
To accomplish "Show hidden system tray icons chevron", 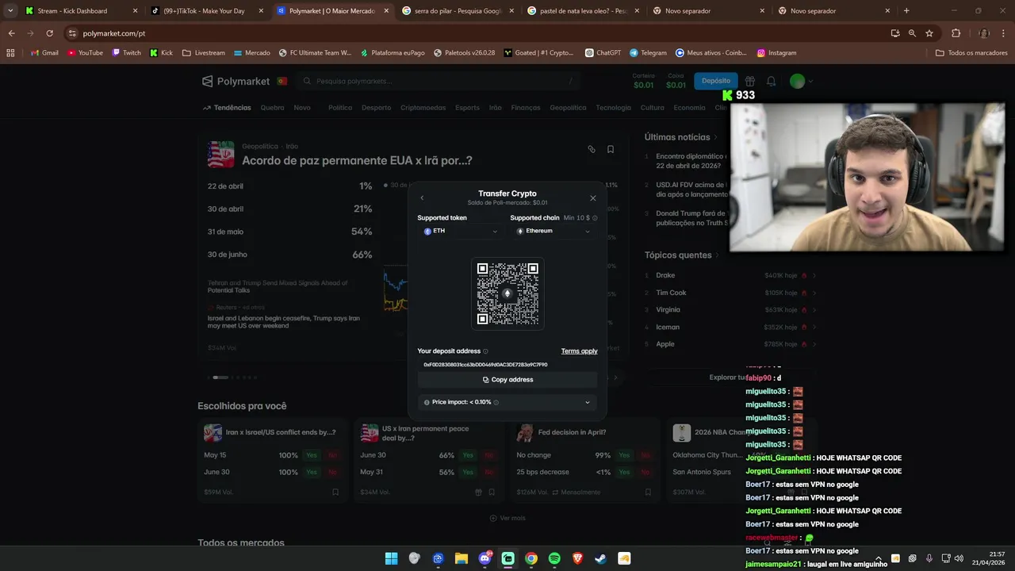I will pos(878,558).
